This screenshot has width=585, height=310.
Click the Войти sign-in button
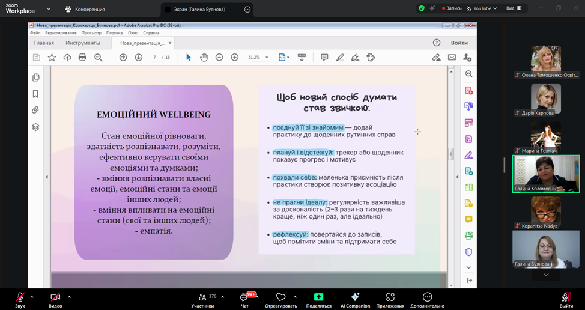click(x=459, y=43)
